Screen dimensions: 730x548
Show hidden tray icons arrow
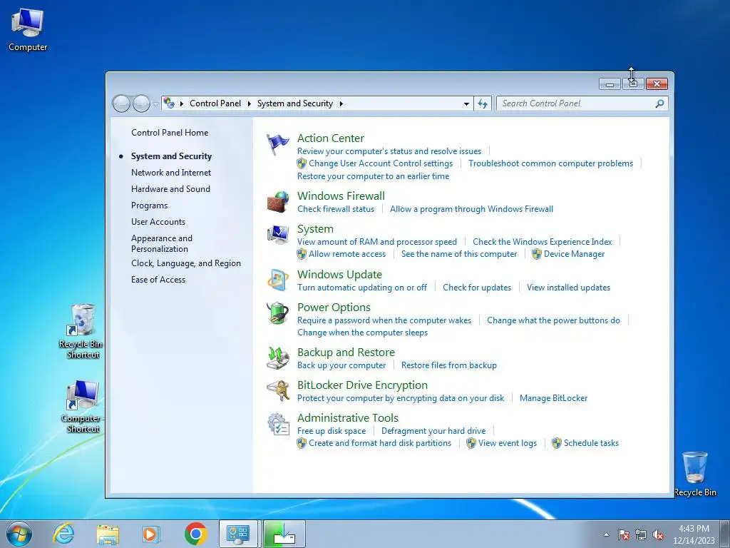606,534
